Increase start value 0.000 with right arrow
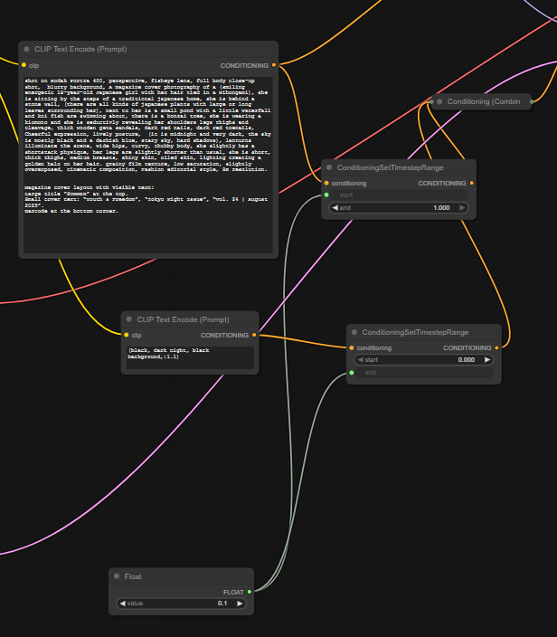Image resolution: width=557 pixels, height=637 pixels. (487, 359)
